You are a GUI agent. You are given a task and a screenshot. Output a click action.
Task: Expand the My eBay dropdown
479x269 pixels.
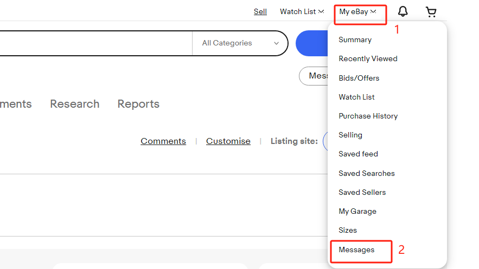[357, 11]
